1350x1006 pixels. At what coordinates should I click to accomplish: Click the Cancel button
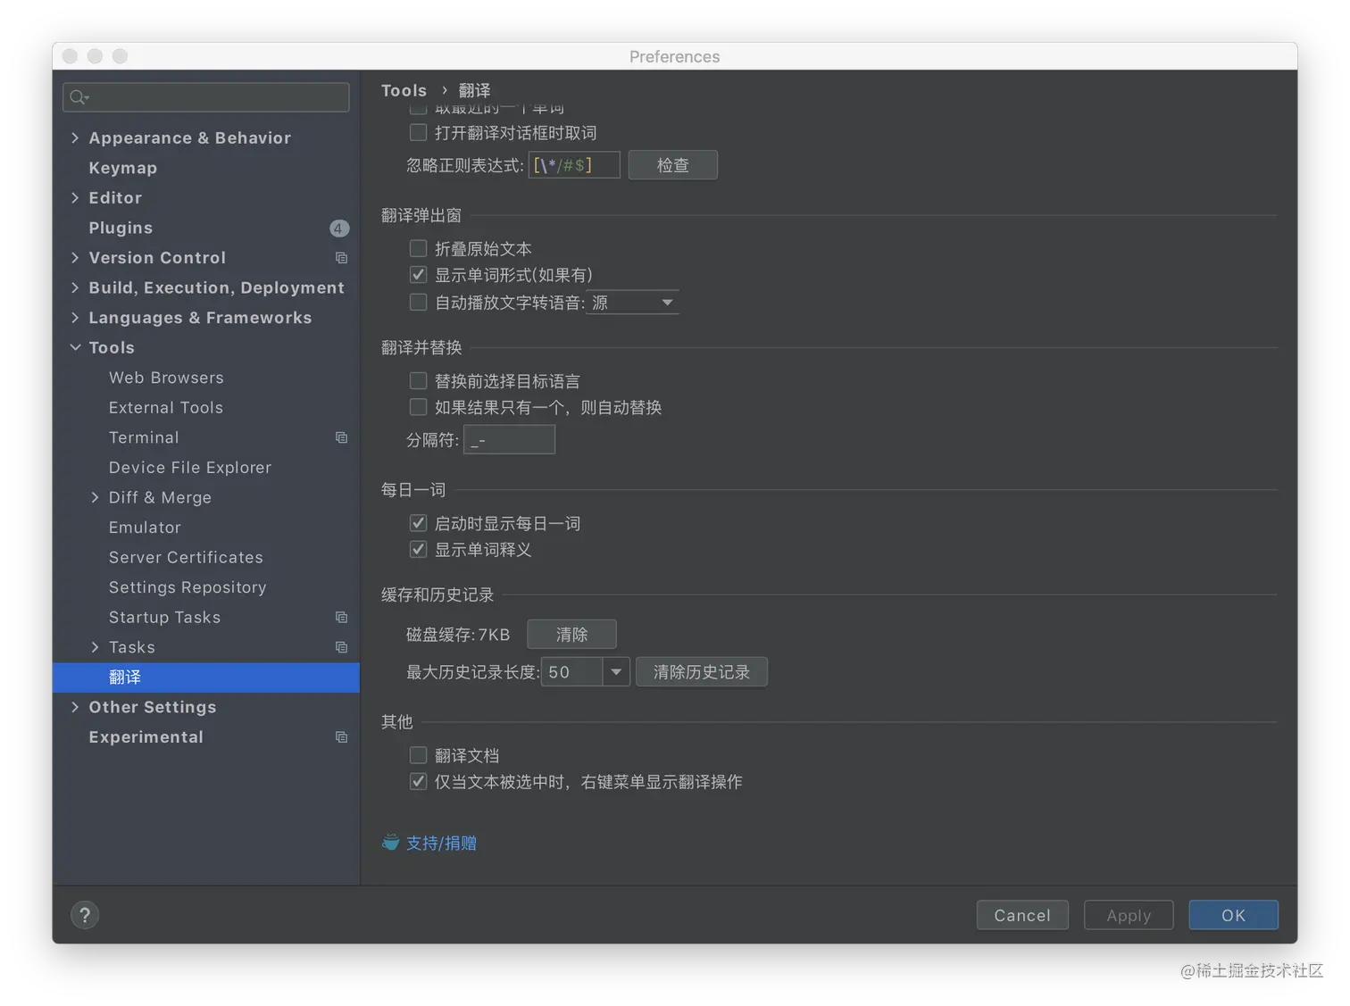pyautogui.click(x=1022, y=915)
